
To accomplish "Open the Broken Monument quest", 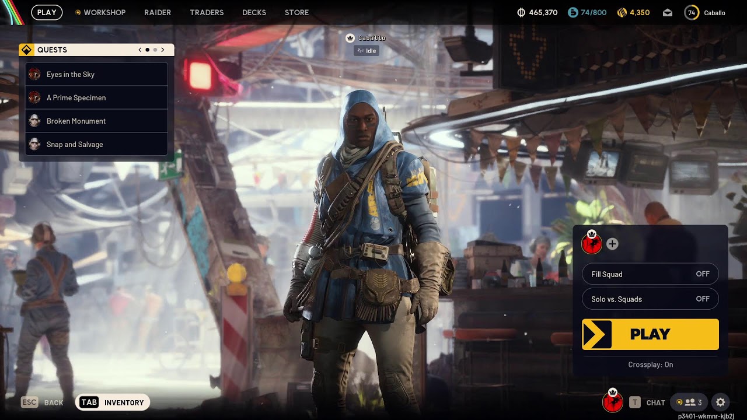I will coord(96,121).
